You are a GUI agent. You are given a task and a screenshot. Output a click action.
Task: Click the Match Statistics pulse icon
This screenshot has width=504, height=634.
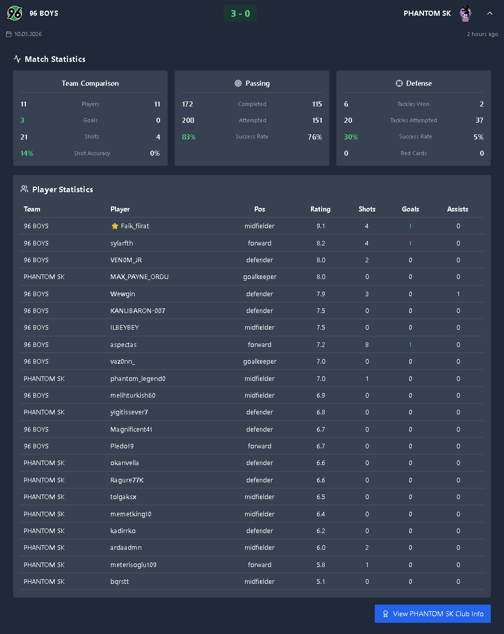[x=17, y=59]
